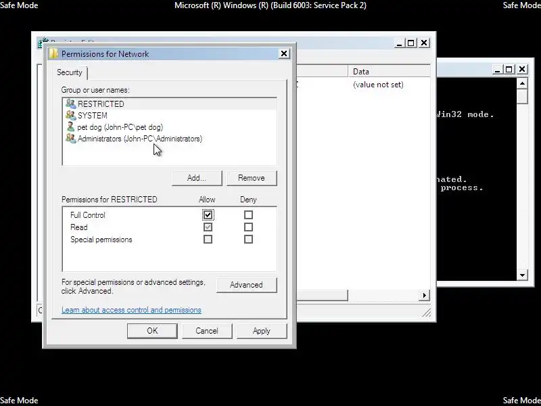Select RESTRICTED in group list
The image size is (541, 406).
point(170,104)
